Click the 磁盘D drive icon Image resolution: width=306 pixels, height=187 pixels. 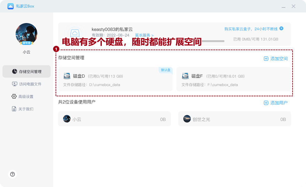point(67,76)
